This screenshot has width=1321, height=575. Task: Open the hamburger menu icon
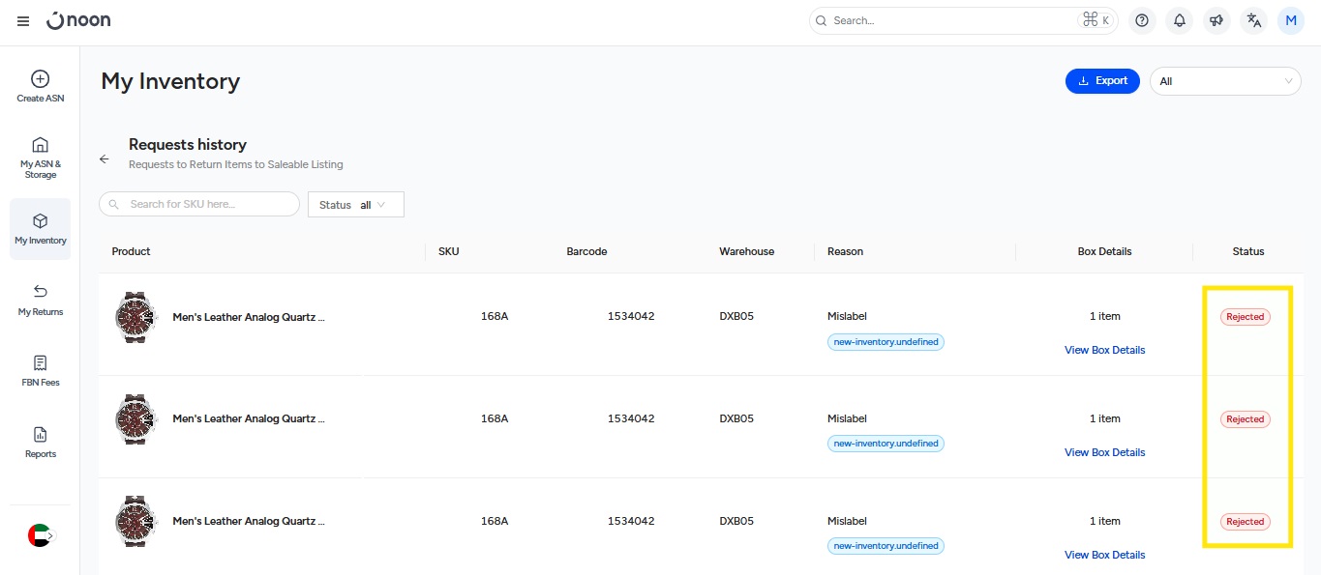tap(23, 21)
